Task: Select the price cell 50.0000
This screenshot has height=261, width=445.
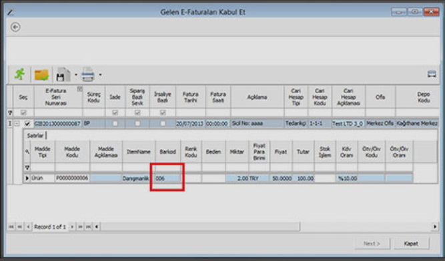Action: pyautogui.click(x=282, y=178)
